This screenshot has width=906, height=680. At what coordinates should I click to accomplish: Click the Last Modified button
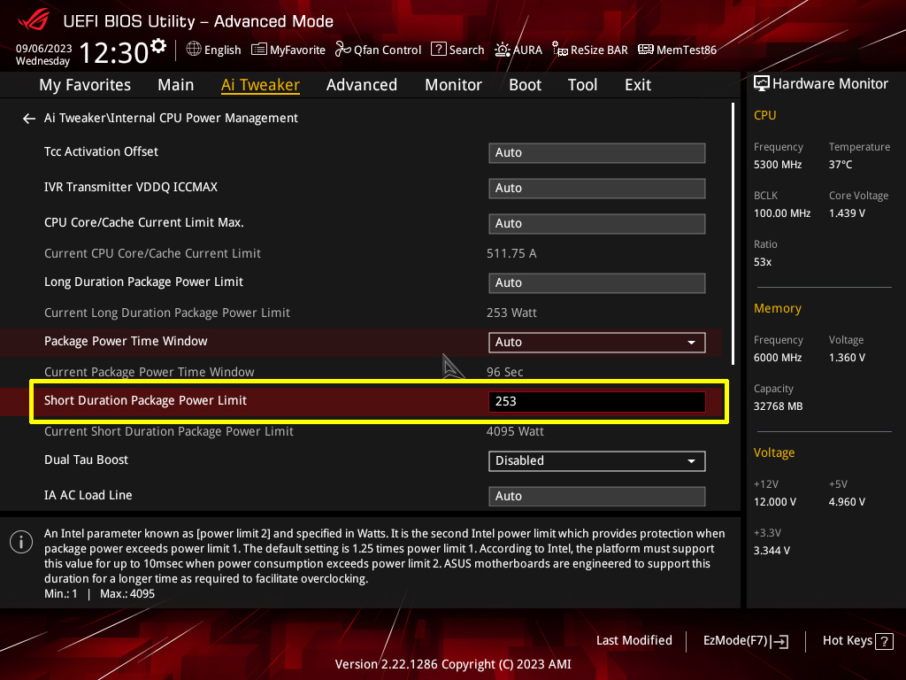pyautogui.click(x=633, y=640)
